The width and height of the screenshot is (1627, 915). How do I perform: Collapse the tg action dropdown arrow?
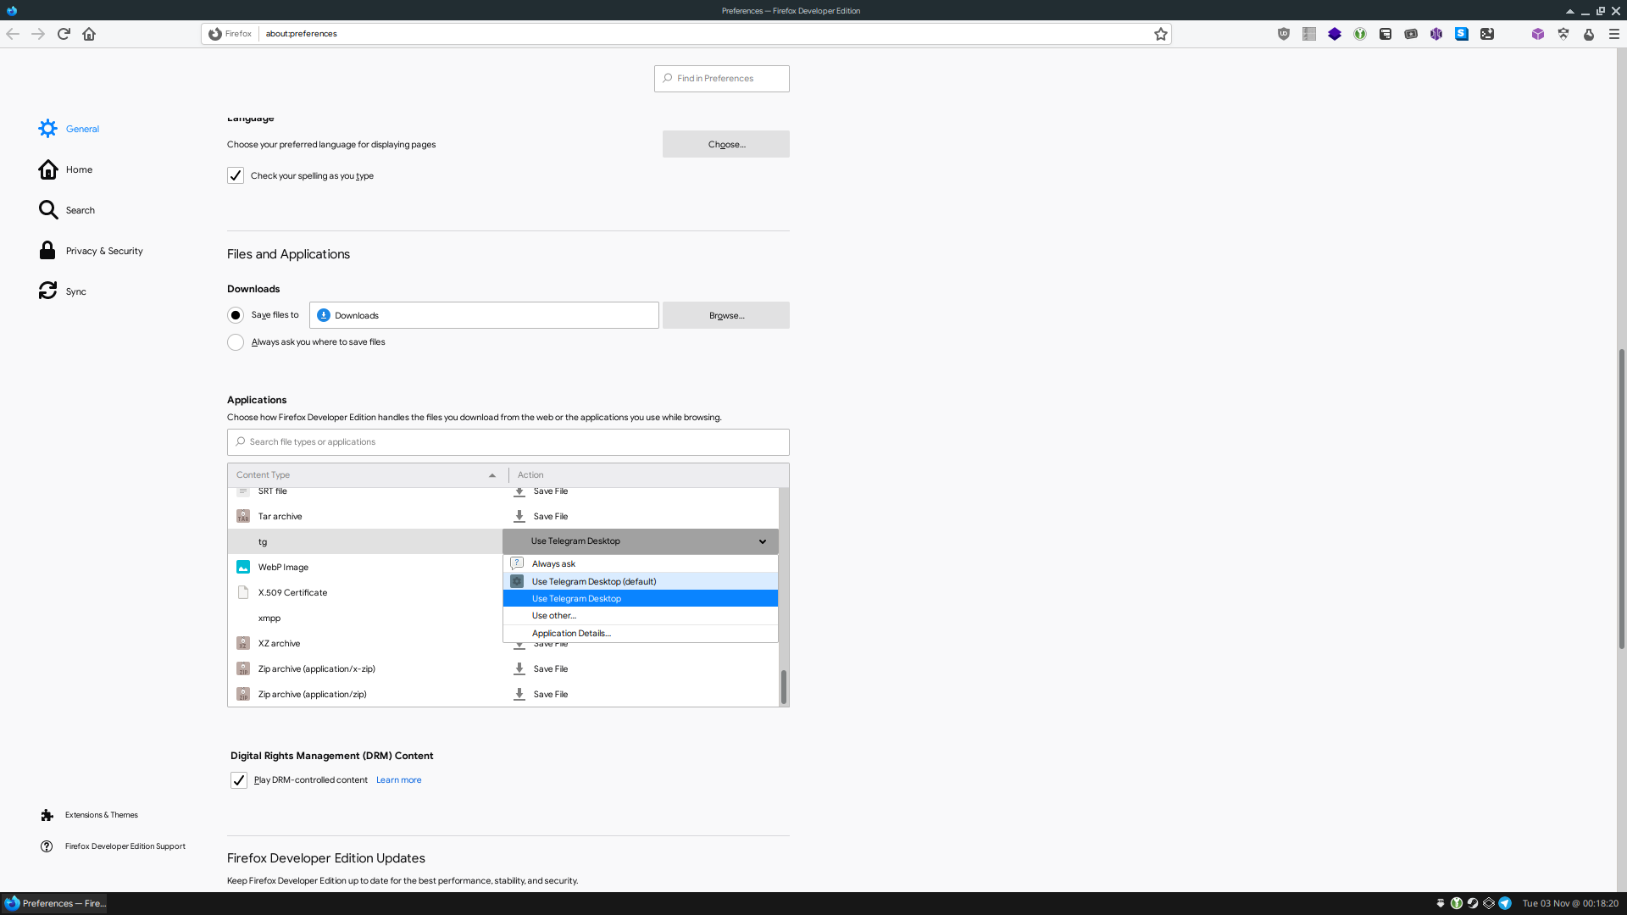(x=763, y=541)
